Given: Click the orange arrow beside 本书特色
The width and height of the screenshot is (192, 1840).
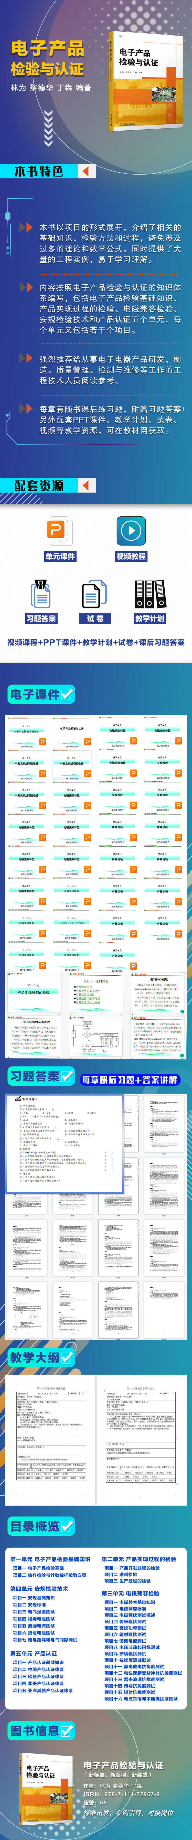Looking at the screenshot, I should tap(86, 172).
